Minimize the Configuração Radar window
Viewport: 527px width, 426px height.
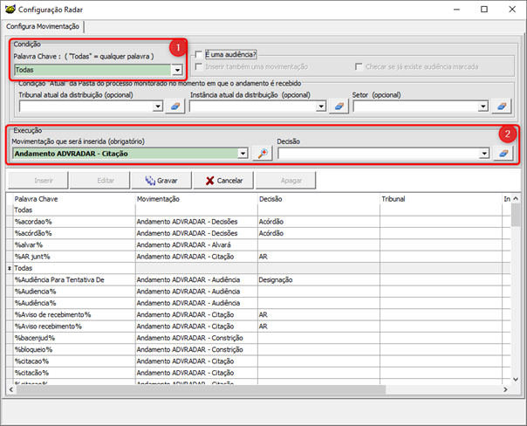coord(456,9)
